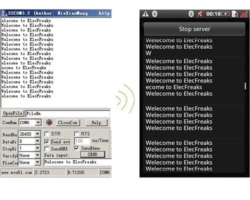Uncheck the SendNew checkbox

(77, 148)
